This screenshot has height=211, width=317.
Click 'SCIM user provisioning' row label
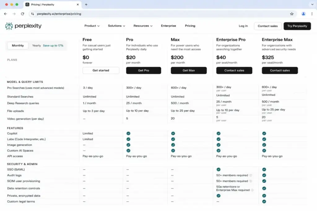click(x=24, y=181)
